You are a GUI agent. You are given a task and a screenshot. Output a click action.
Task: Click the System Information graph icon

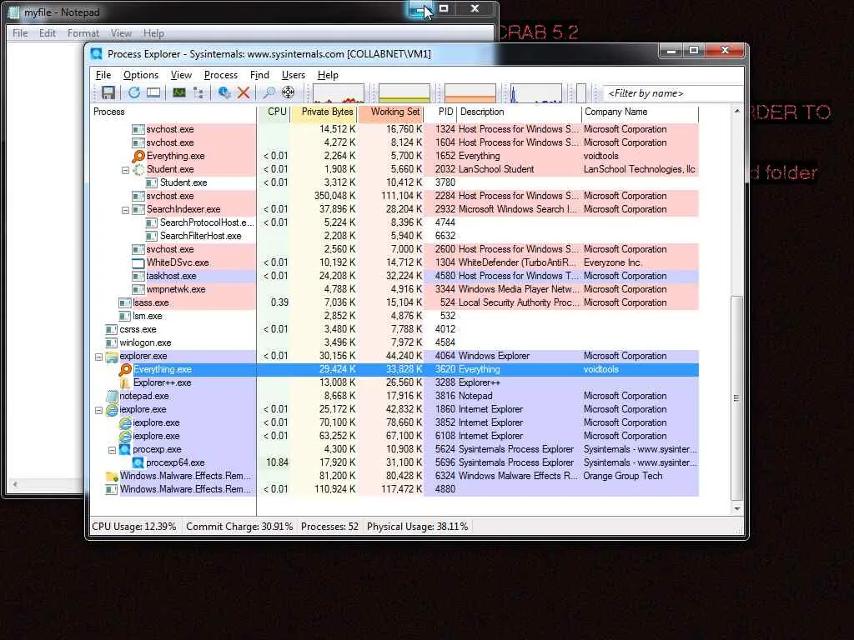pyautogui.click(x=179, y=92)
